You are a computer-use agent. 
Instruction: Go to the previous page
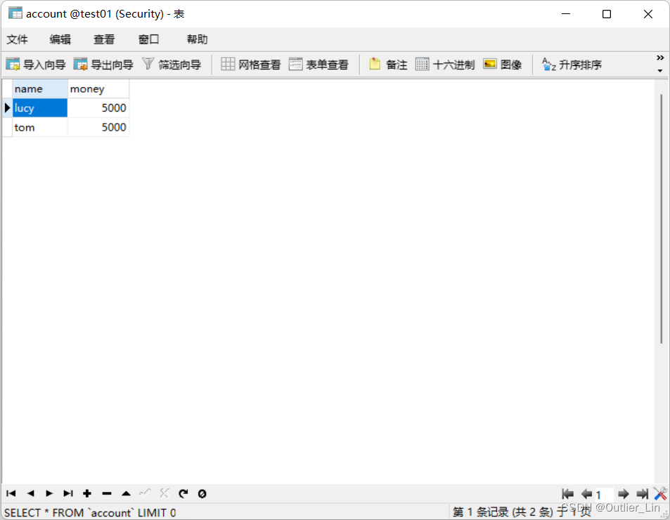(x=586, y=494)
